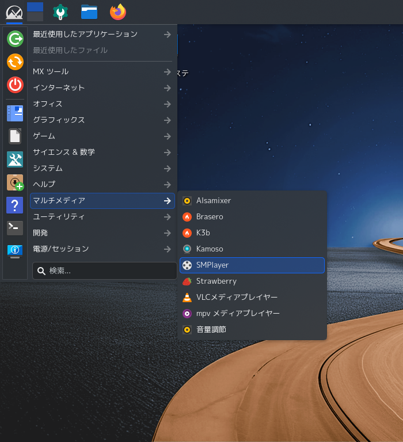Open the package installer box icon

pos(15,182)
